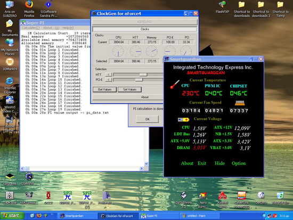This screenshot has height=220, width=293.
Task: Open the Shortcut to downloads 2 folder
Action: click(261, 9)
